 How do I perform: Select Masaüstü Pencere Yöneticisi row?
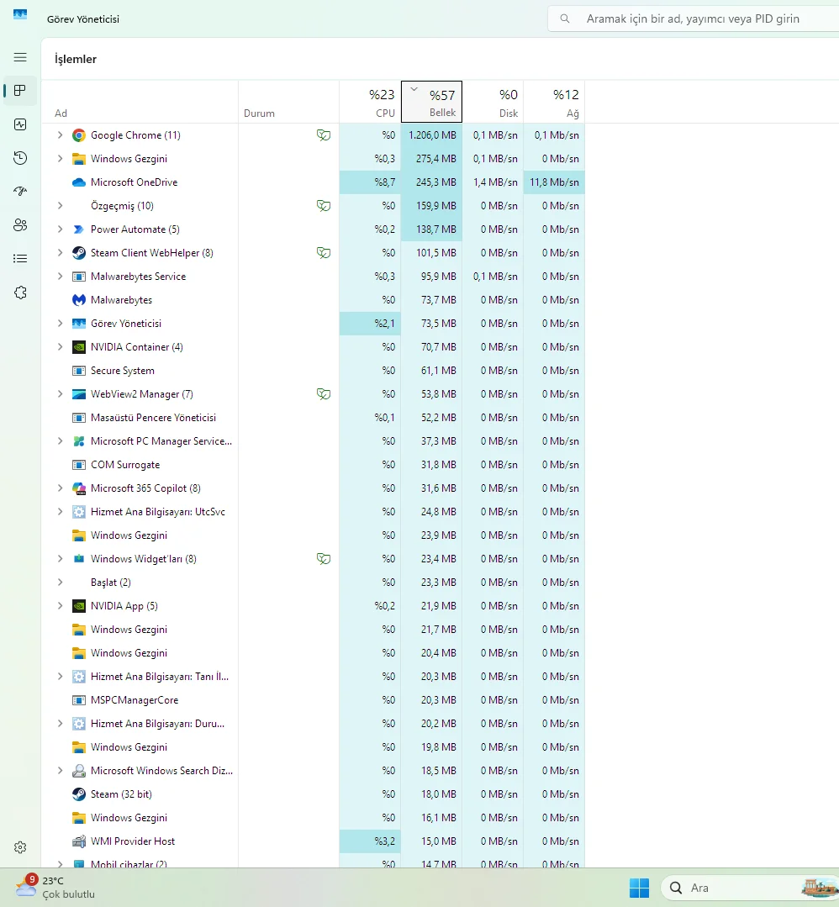tap(313, 418)
